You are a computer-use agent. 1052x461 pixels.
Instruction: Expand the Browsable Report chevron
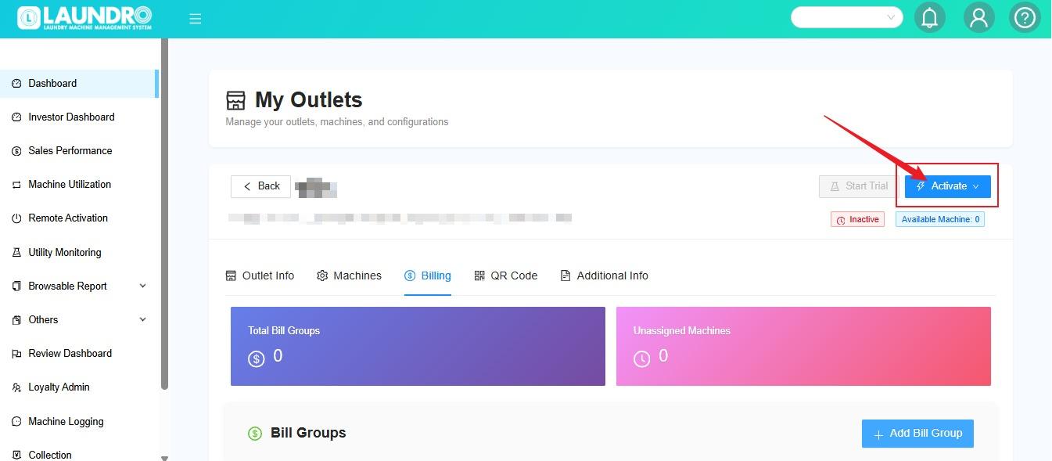(x=142, y=286)
